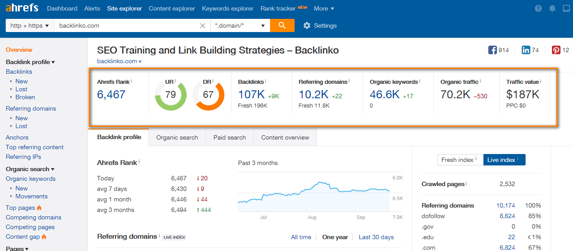Open the Movements sidebar link

[32, 196]
